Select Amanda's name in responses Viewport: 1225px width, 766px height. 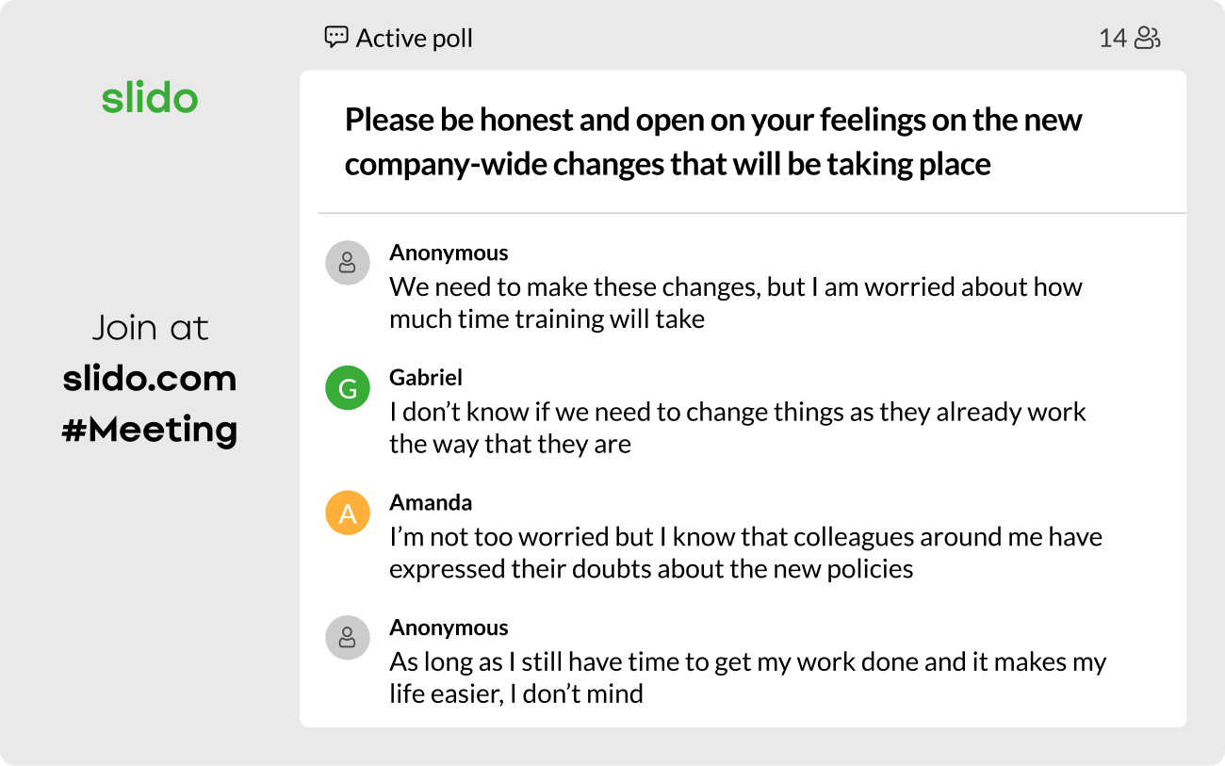[x=431, y=502]
